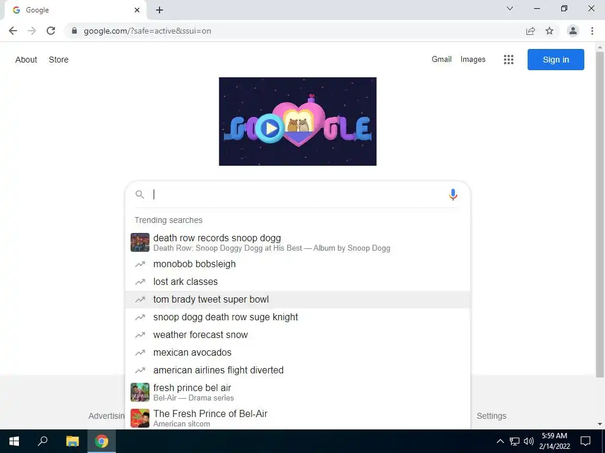Focus the Google search input field

[x=297, y=195]
